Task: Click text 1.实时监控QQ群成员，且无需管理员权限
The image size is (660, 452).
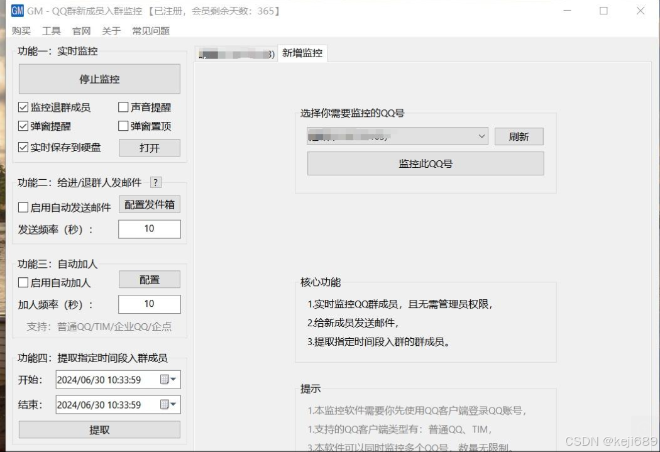Action: [400, 304]
